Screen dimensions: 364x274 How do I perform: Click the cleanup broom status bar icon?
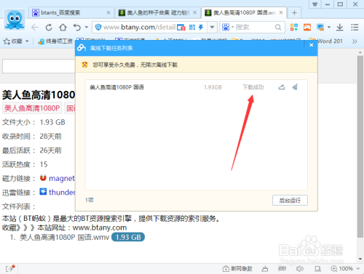tap(265, 268)
